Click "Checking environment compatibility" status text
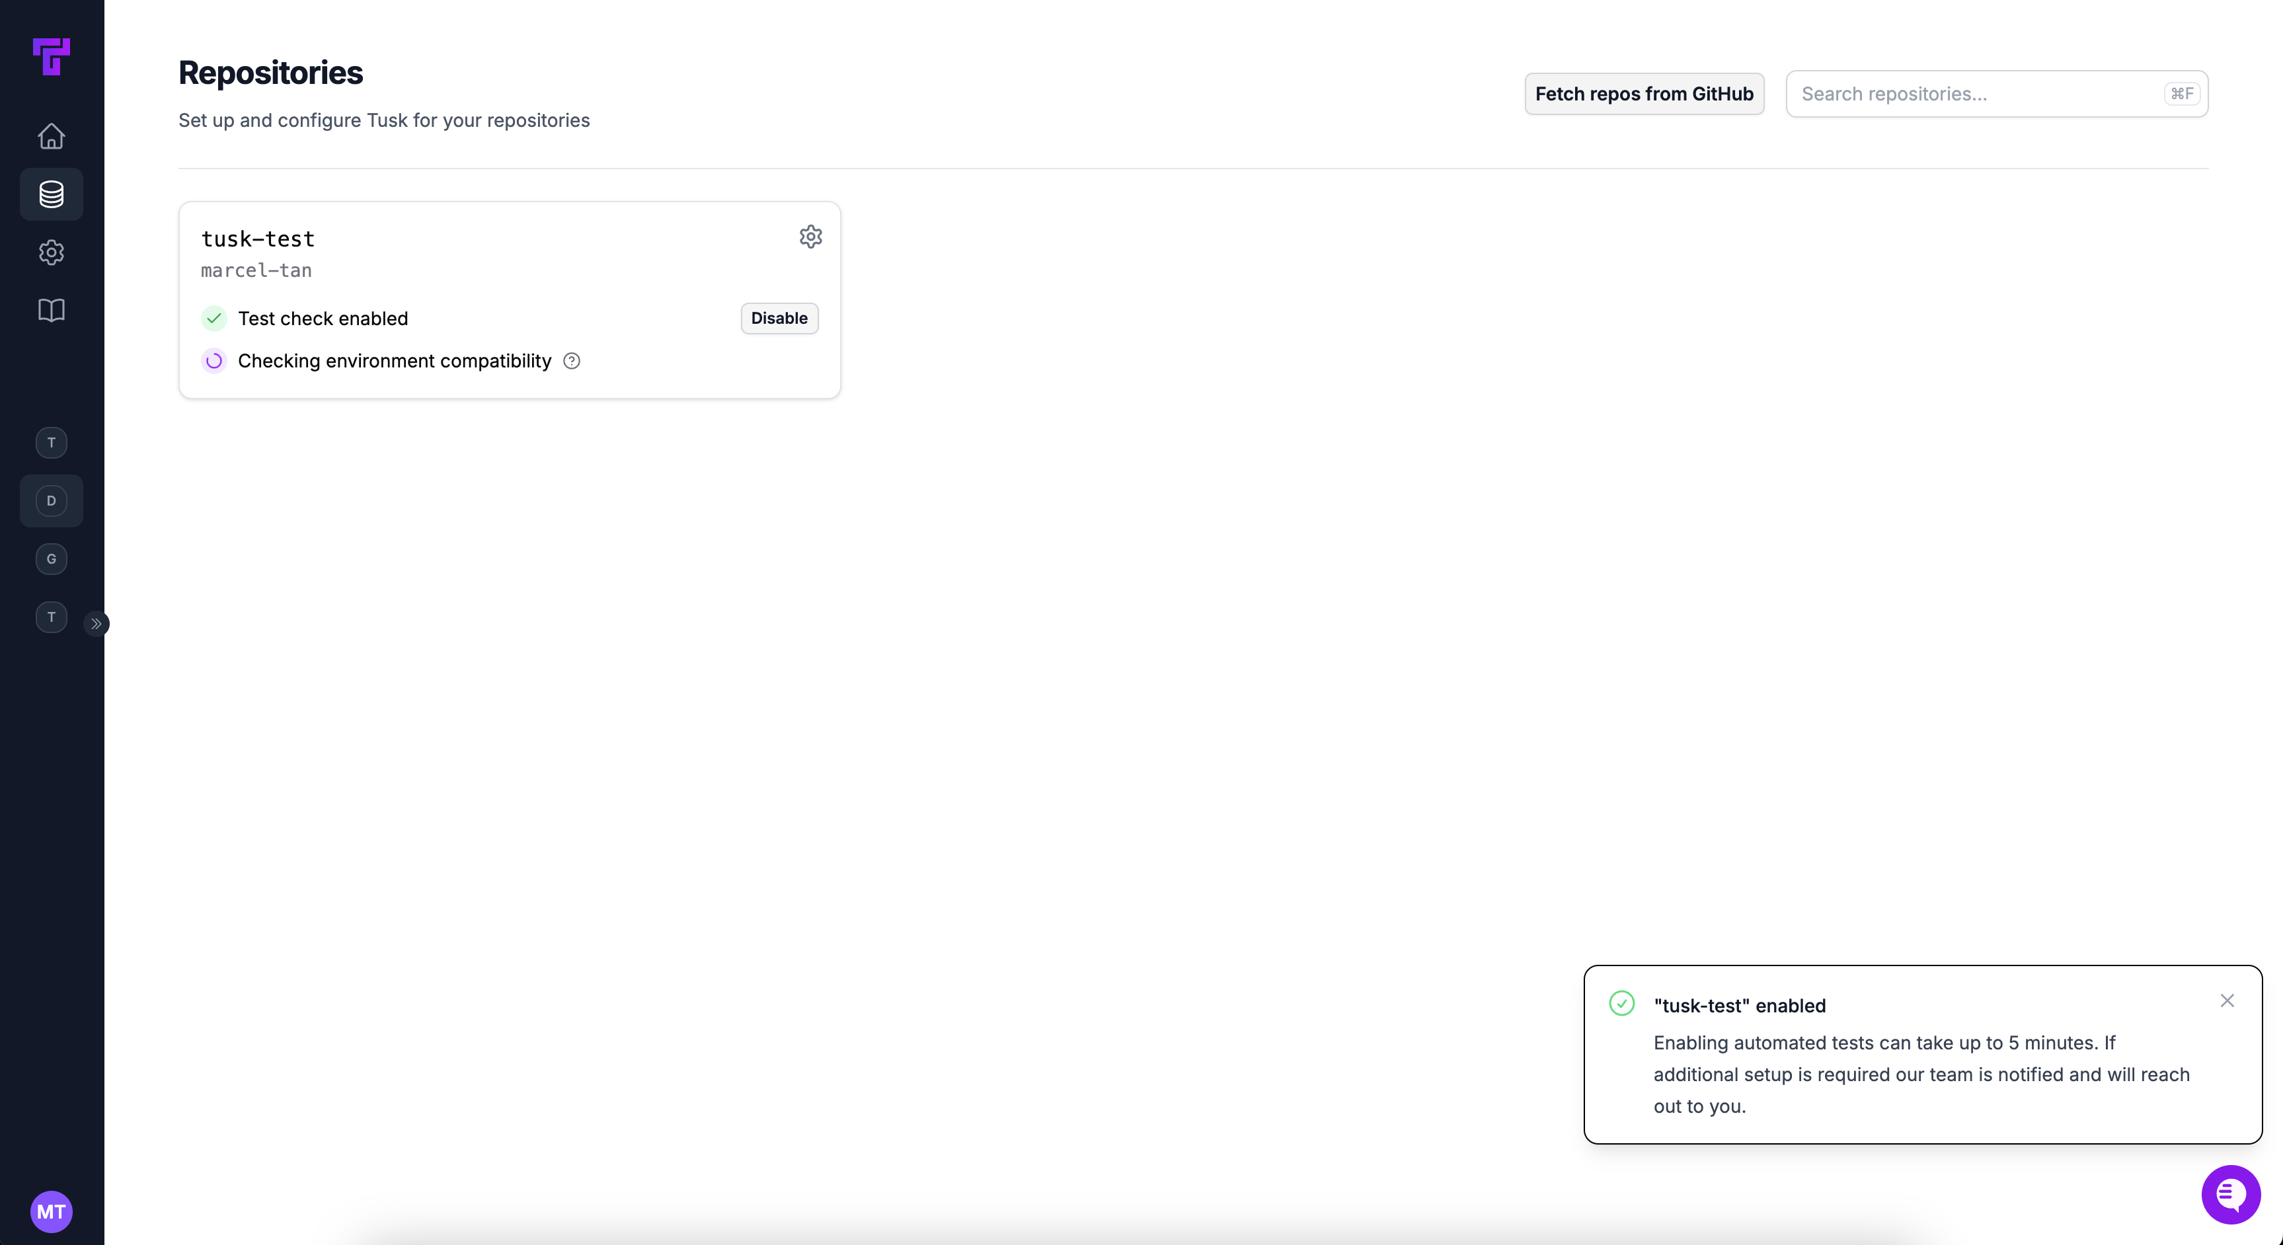This screenshot has width=2283, height=1245. [x=395, y=361]
